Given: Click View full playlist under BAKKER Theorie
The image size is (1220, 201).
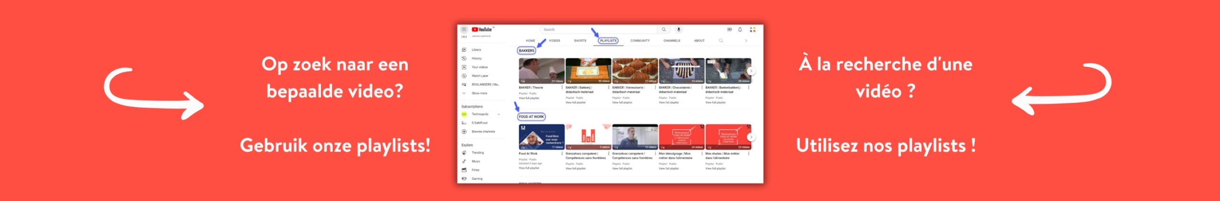Looking at the screenshot, I should (x=529, y=98).
